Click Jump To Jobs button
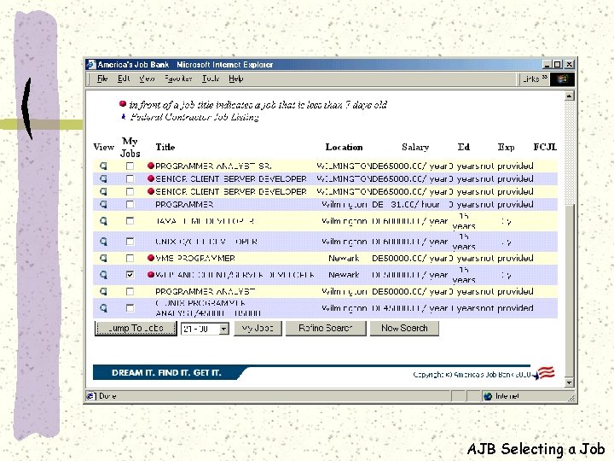This screenshot has width=614, height=461. point(136,329)
